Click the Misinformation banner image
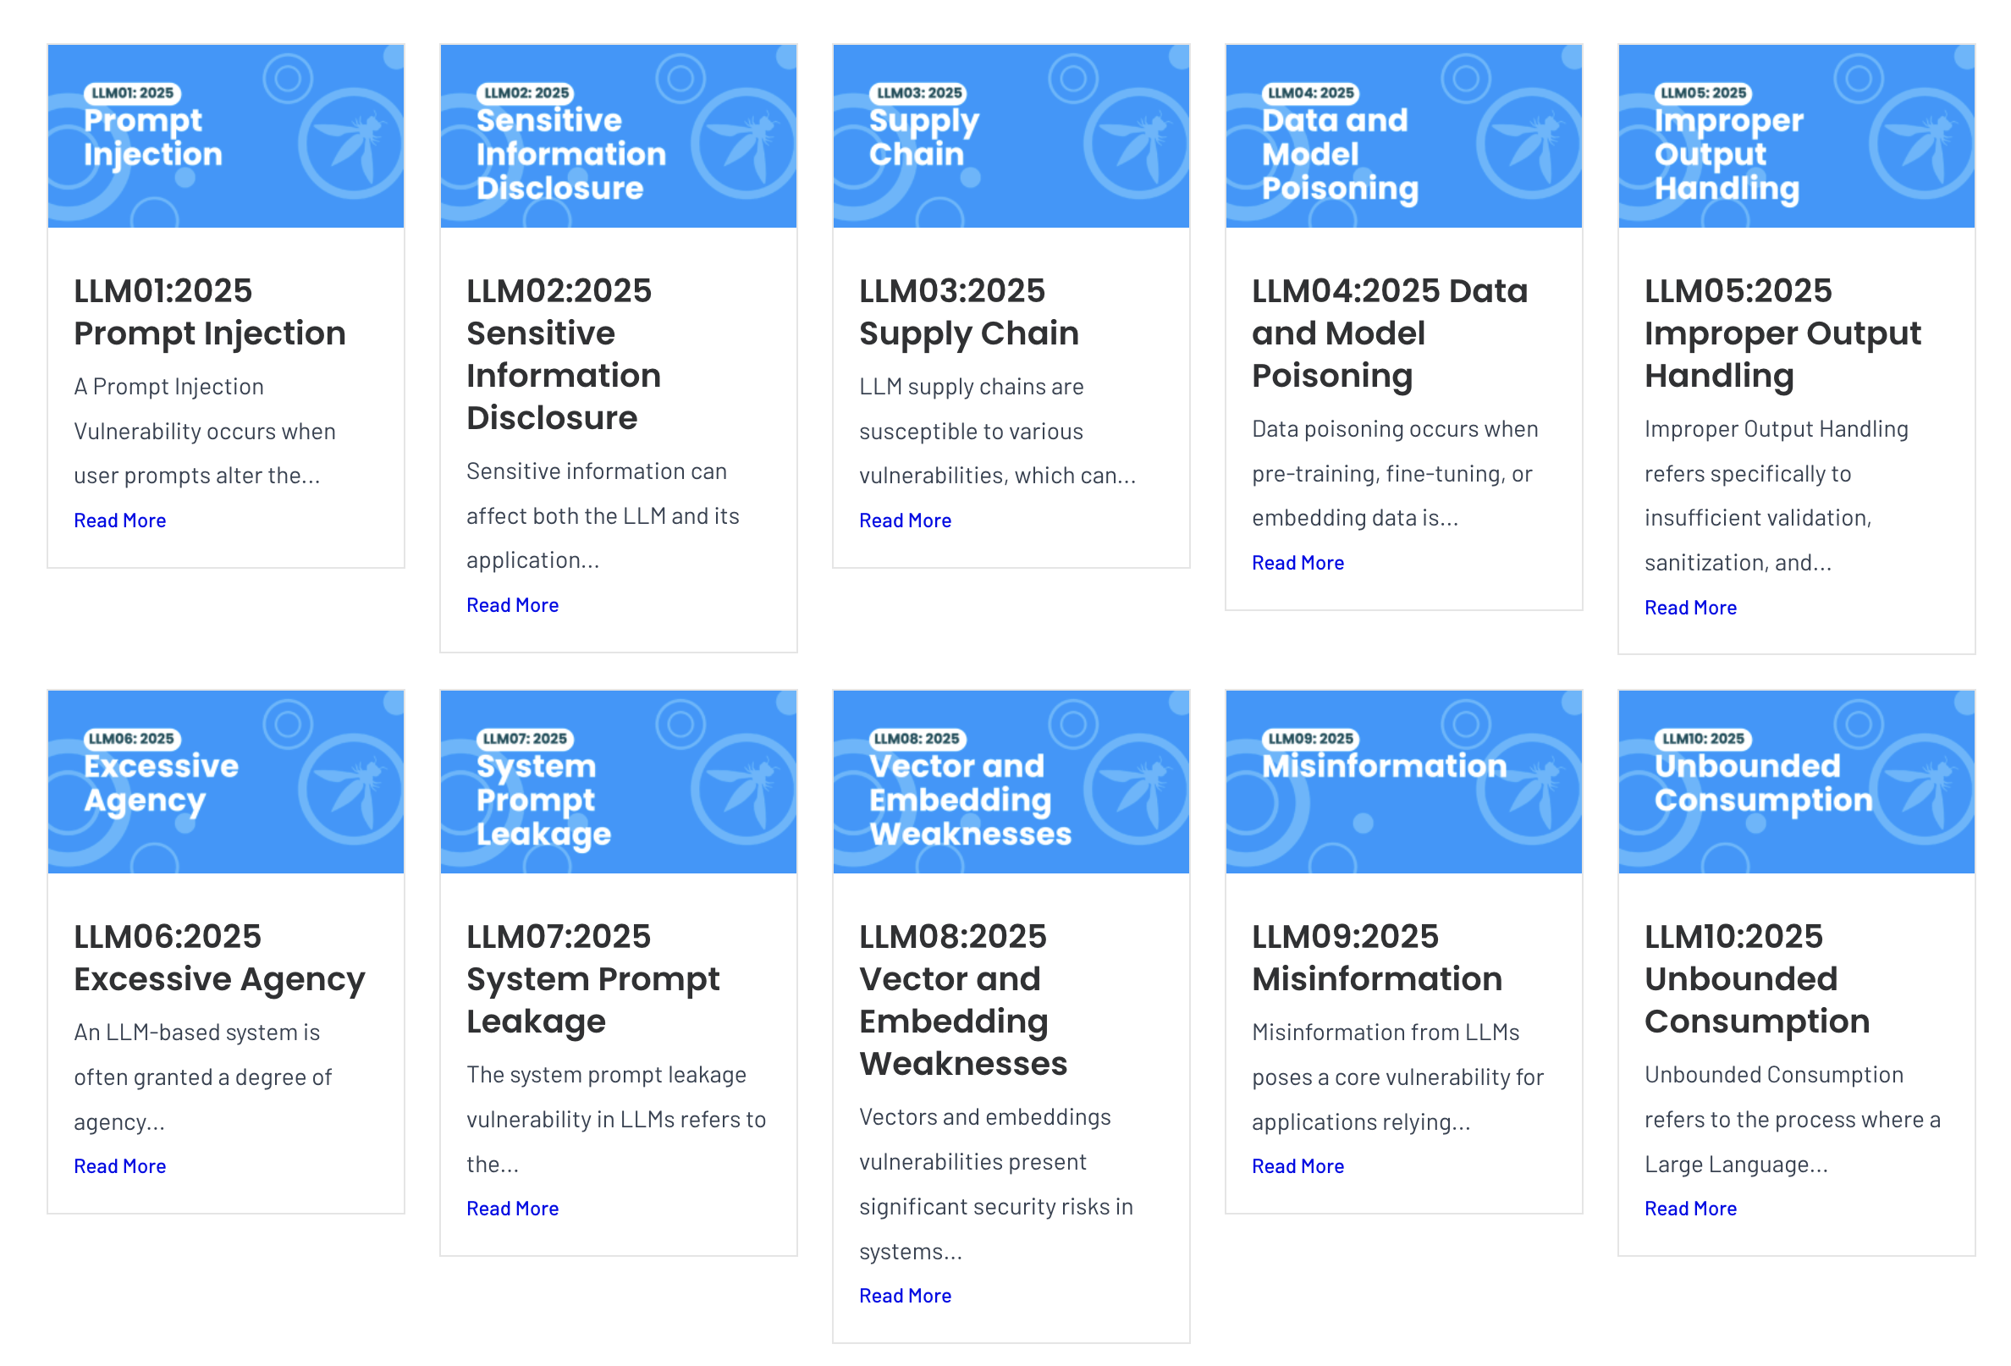This screenshot has height=1366, width=2011. (x=1404, y=781)
